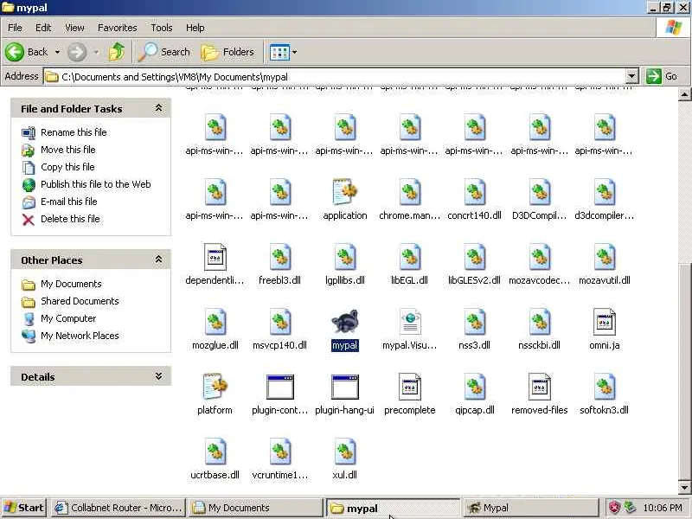Viewport: 692px width, 519px height.
Task: Switch to Collabnet Router taskbar window
Action: (118, 508)
